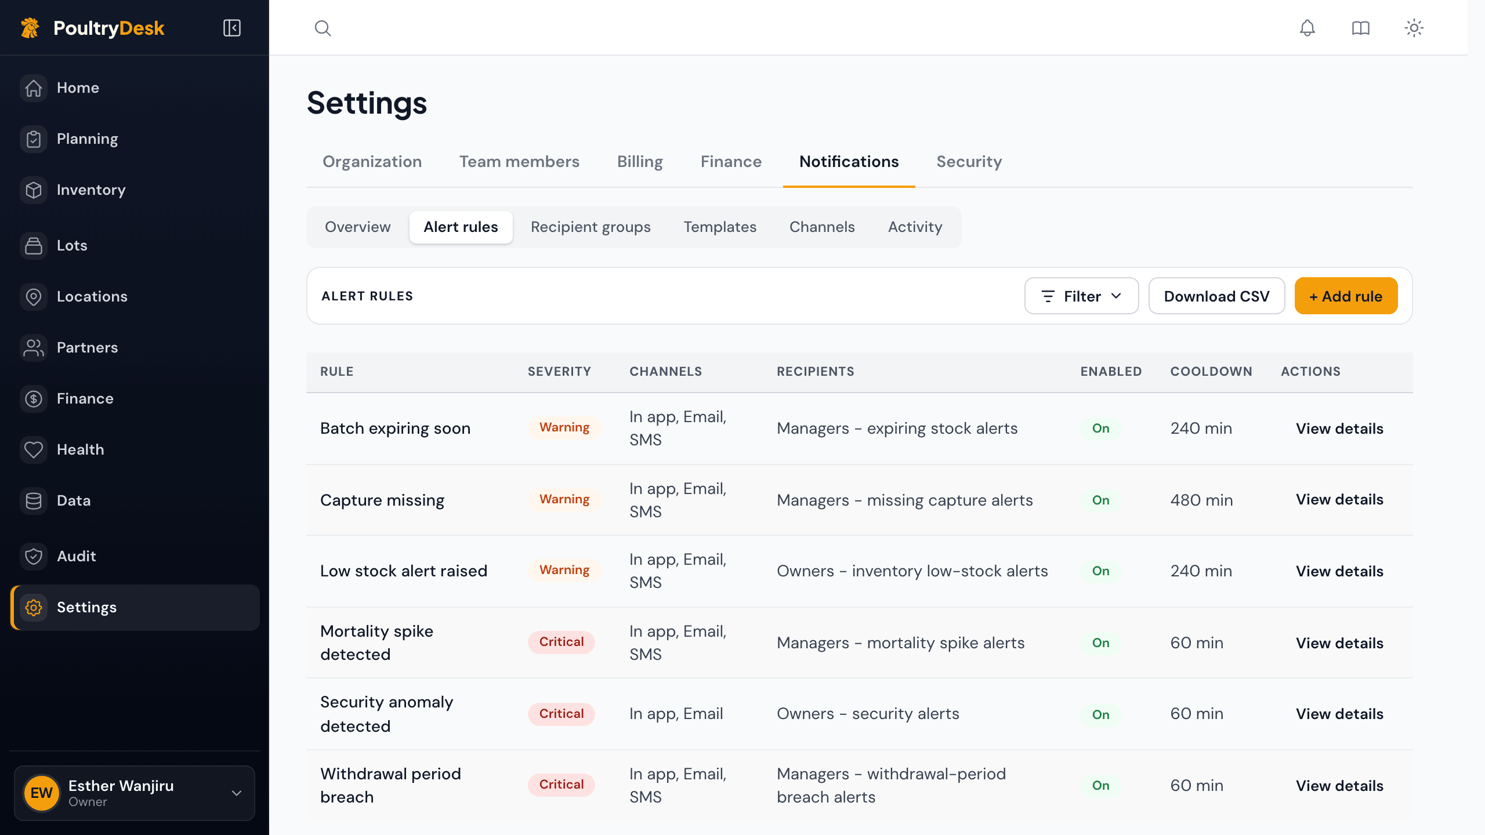Click the Home sidebar icon
The image size is (1485, 835).
click(x=34, y=88)
